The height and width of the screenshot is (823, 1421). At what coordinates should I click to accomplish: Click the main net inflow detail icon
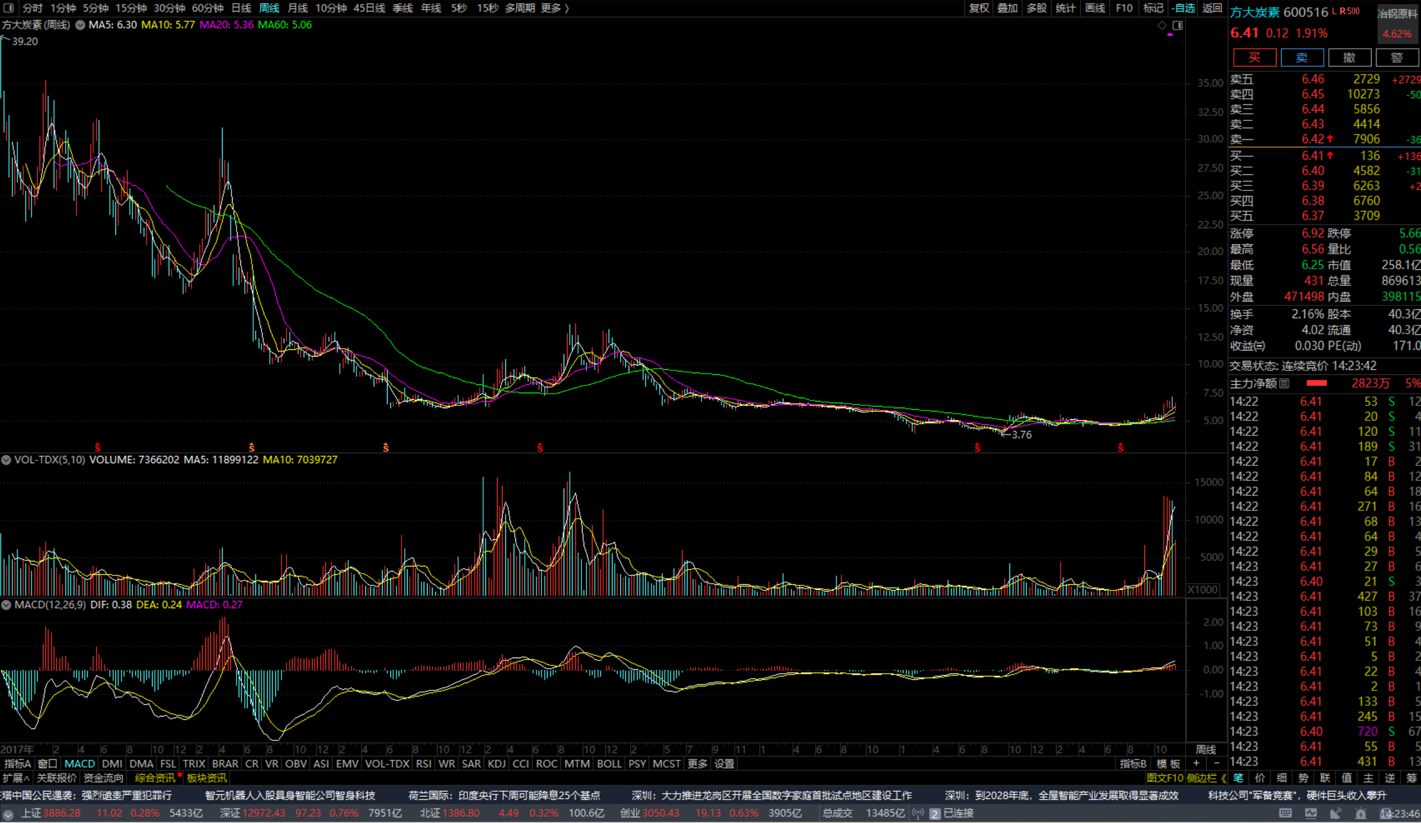click(1284, 384)
